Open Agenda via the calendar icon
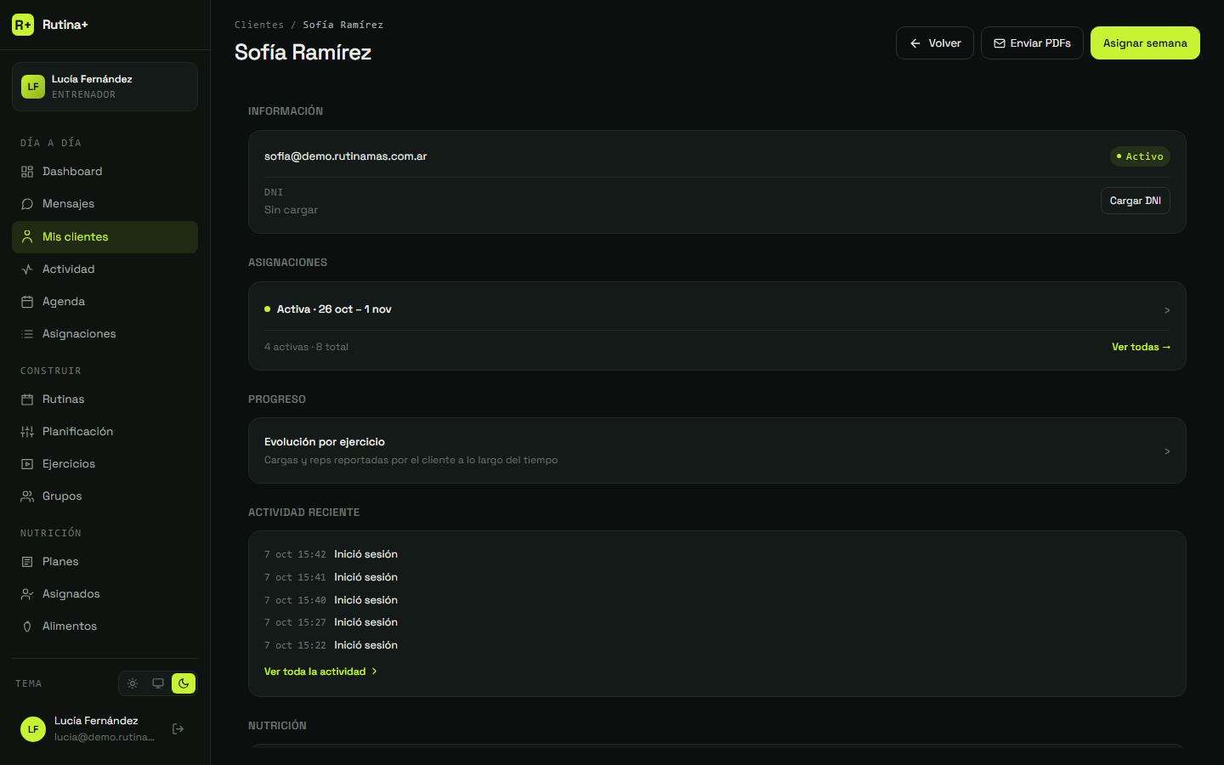This screenshot has width=1224, height=765. point(27,302)
